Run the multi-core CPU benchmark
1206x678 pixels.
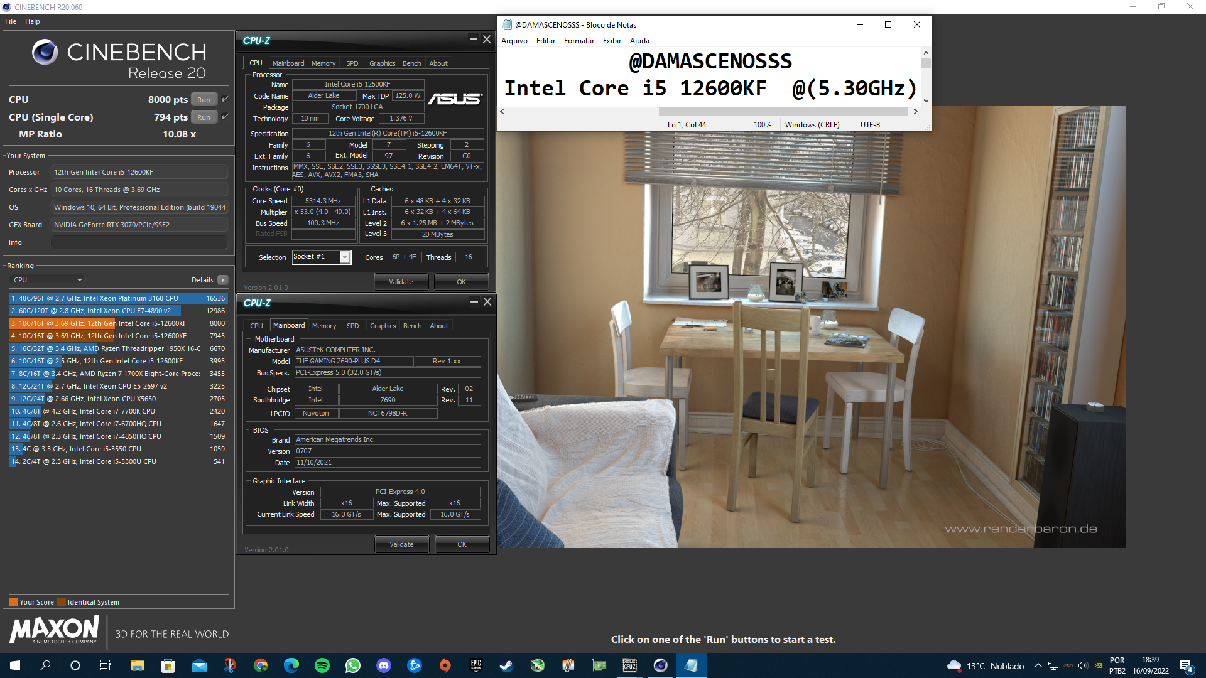coord(204,99)
